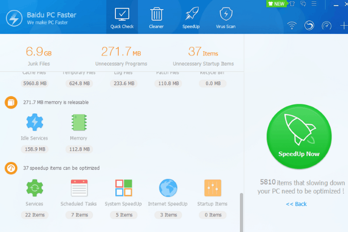Click the 624.8 MB temporary files value
The height and width of the screenshot is (232, 348).
[79, 83]
